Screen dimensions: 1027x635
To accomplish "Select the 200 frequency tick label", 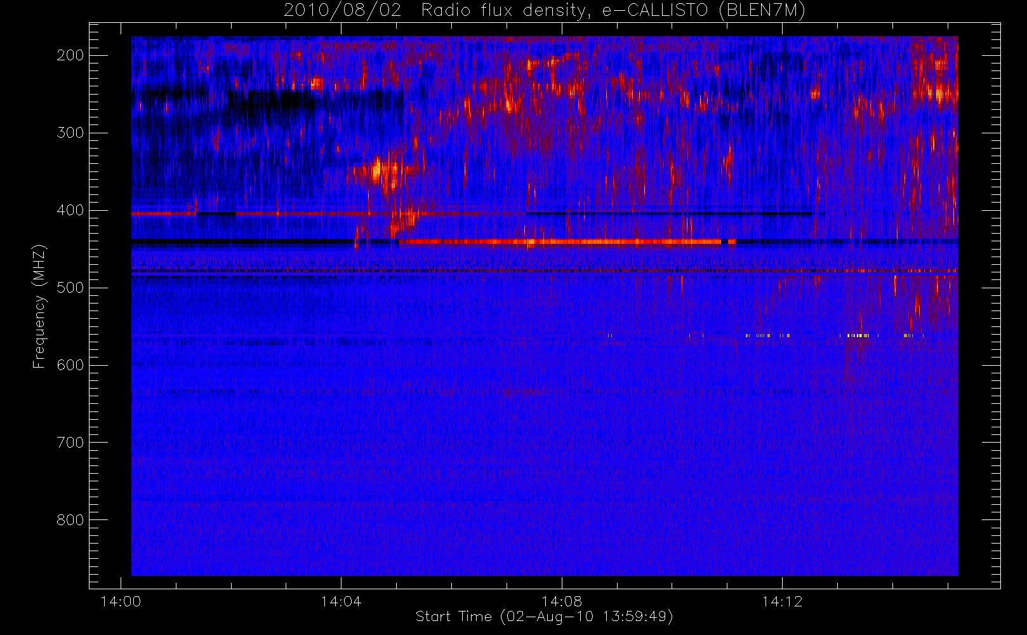I will (x=70, y=55).
